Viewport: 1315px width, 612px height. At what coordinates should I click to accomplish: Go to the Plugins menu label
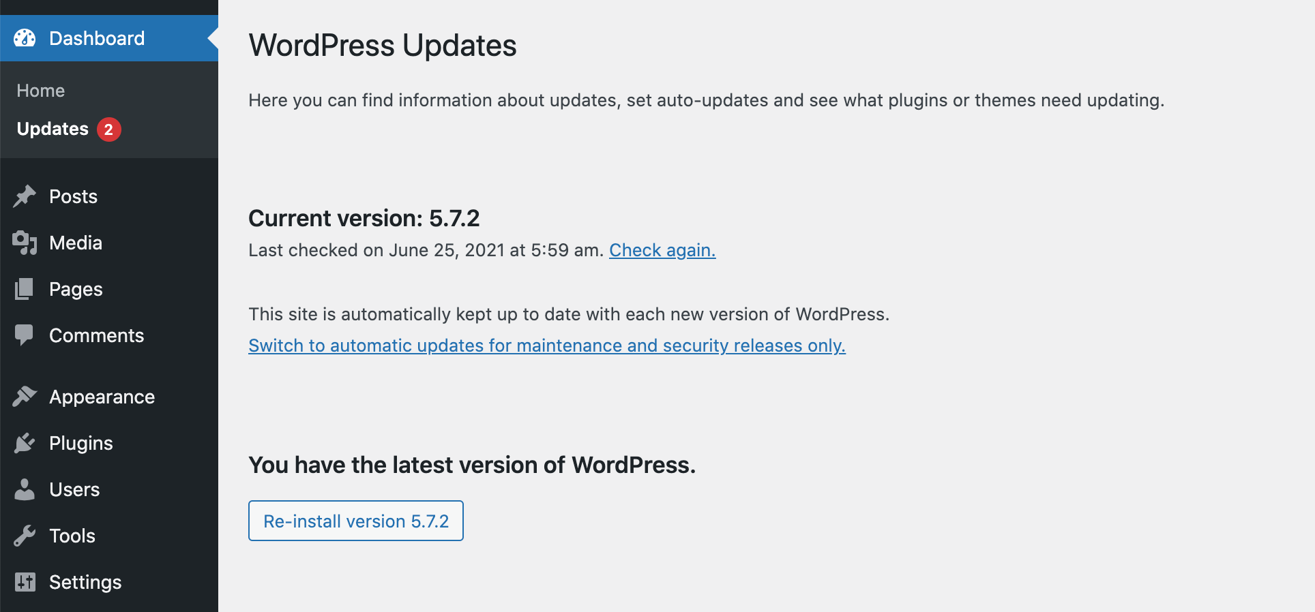coord(80,443)
